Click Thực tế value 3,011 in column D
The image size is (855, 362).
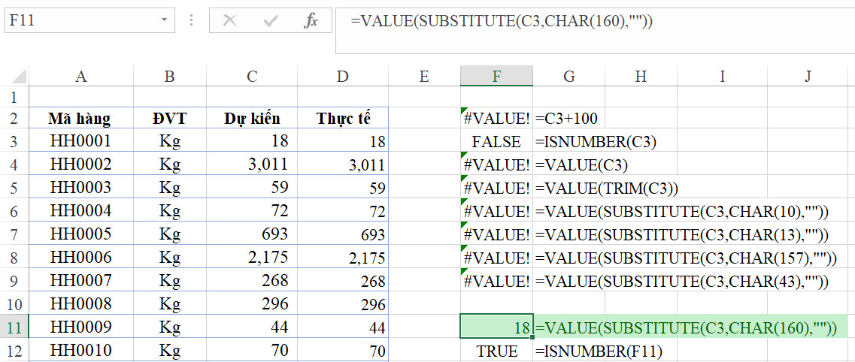(x=342, y=164)
